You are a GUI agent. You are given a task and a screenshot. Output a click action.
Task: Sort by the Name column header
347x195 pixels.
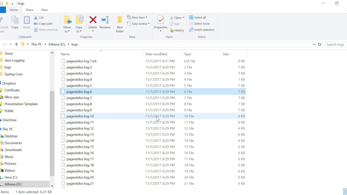(101, 54)
